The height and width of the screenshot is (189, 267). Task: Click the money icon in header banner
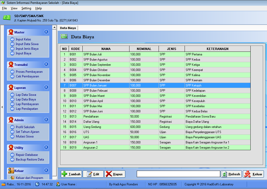(x=7, y=17)
